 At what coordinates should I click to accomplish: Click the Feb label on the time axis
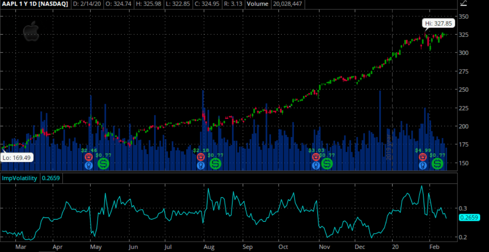pyautogui.click(x=435, y=247)
